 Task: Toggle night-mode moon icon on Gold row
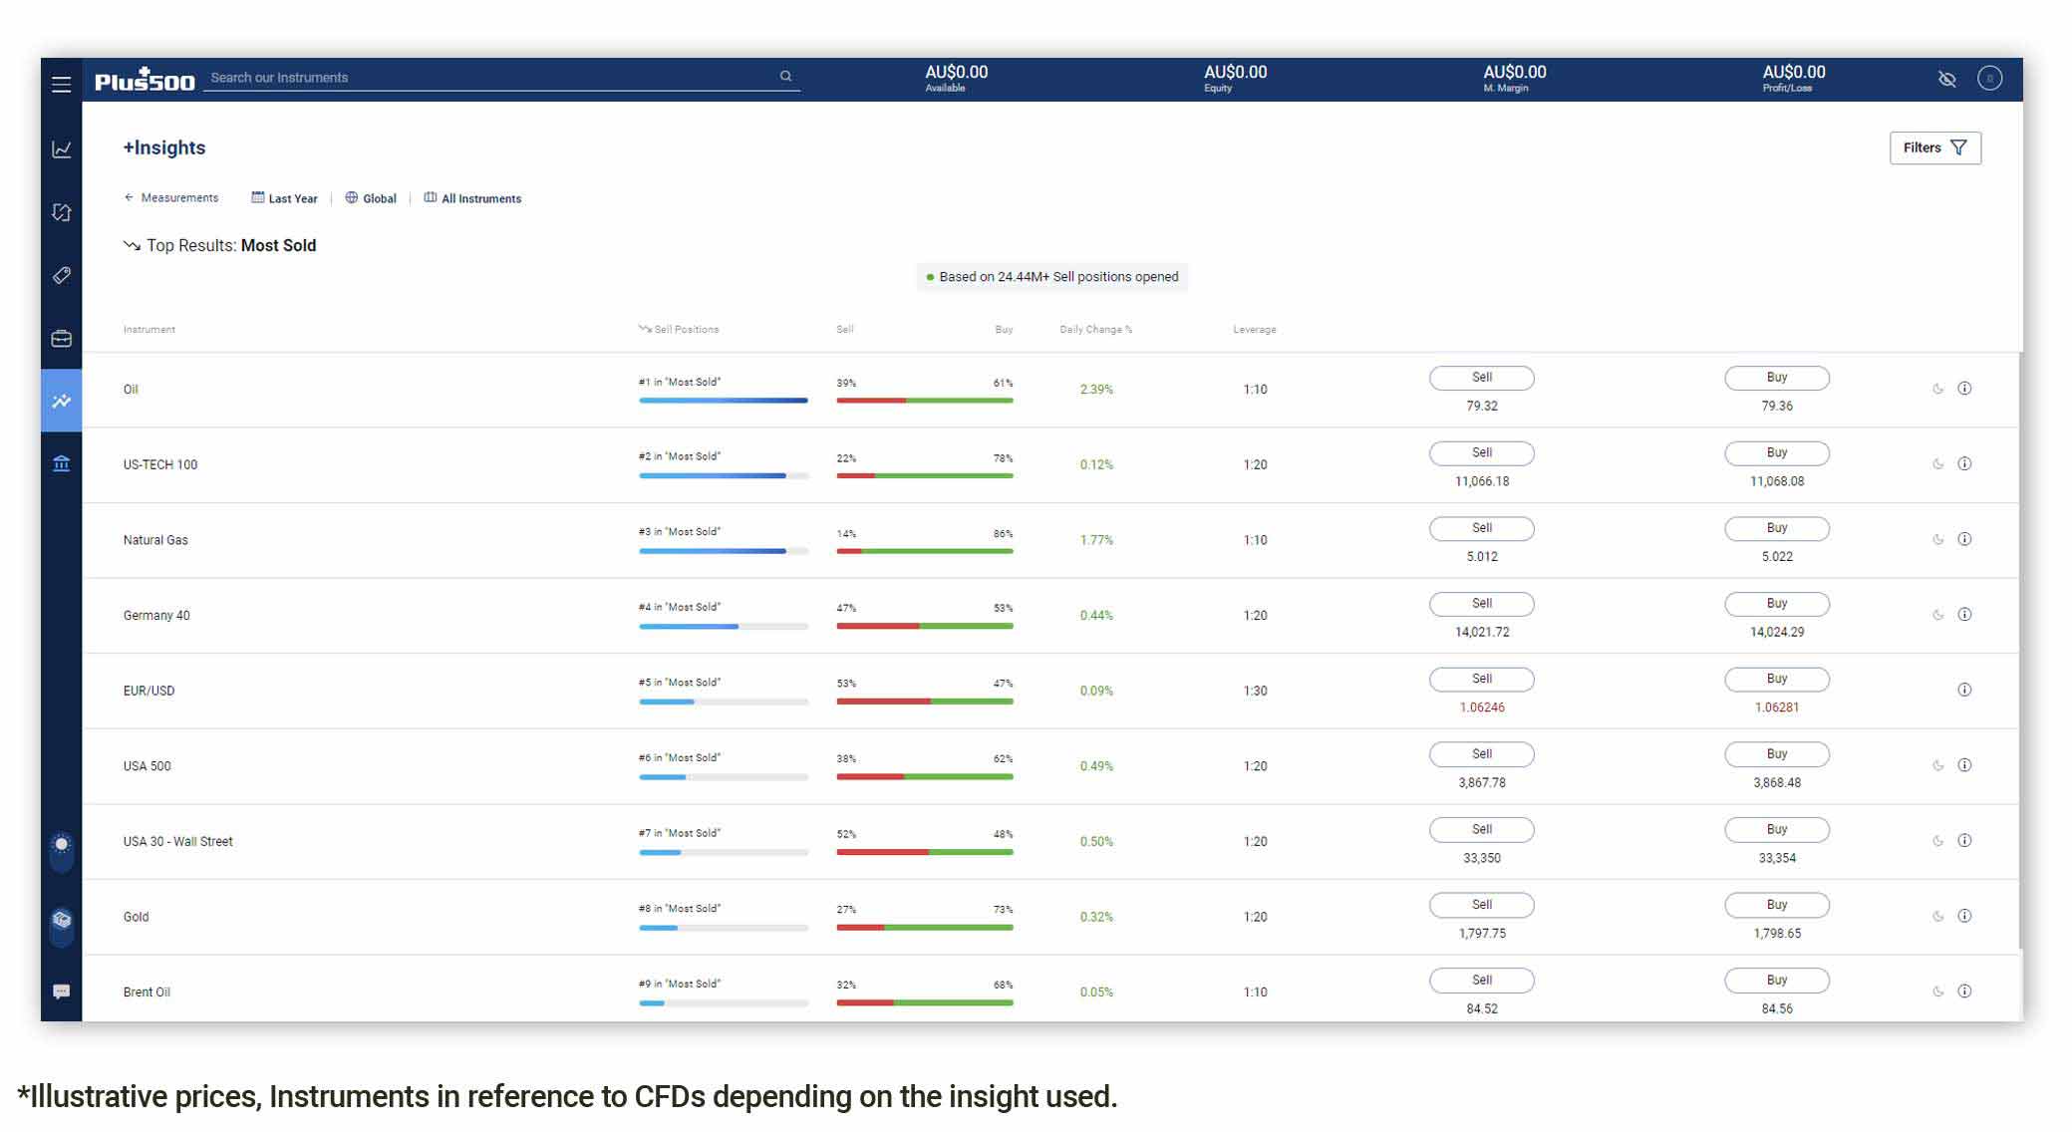1937,915
